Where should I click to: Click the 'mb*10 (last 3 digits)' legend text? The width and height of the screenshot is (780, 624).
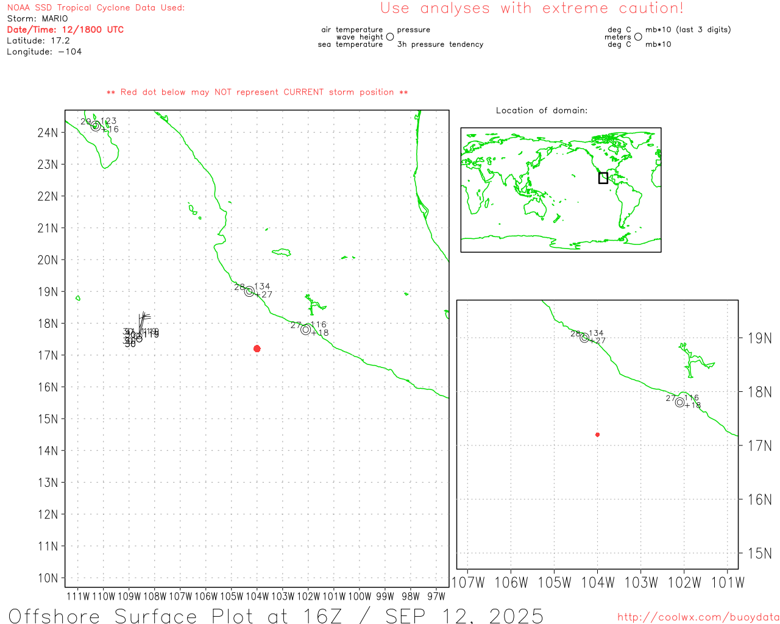688,30
